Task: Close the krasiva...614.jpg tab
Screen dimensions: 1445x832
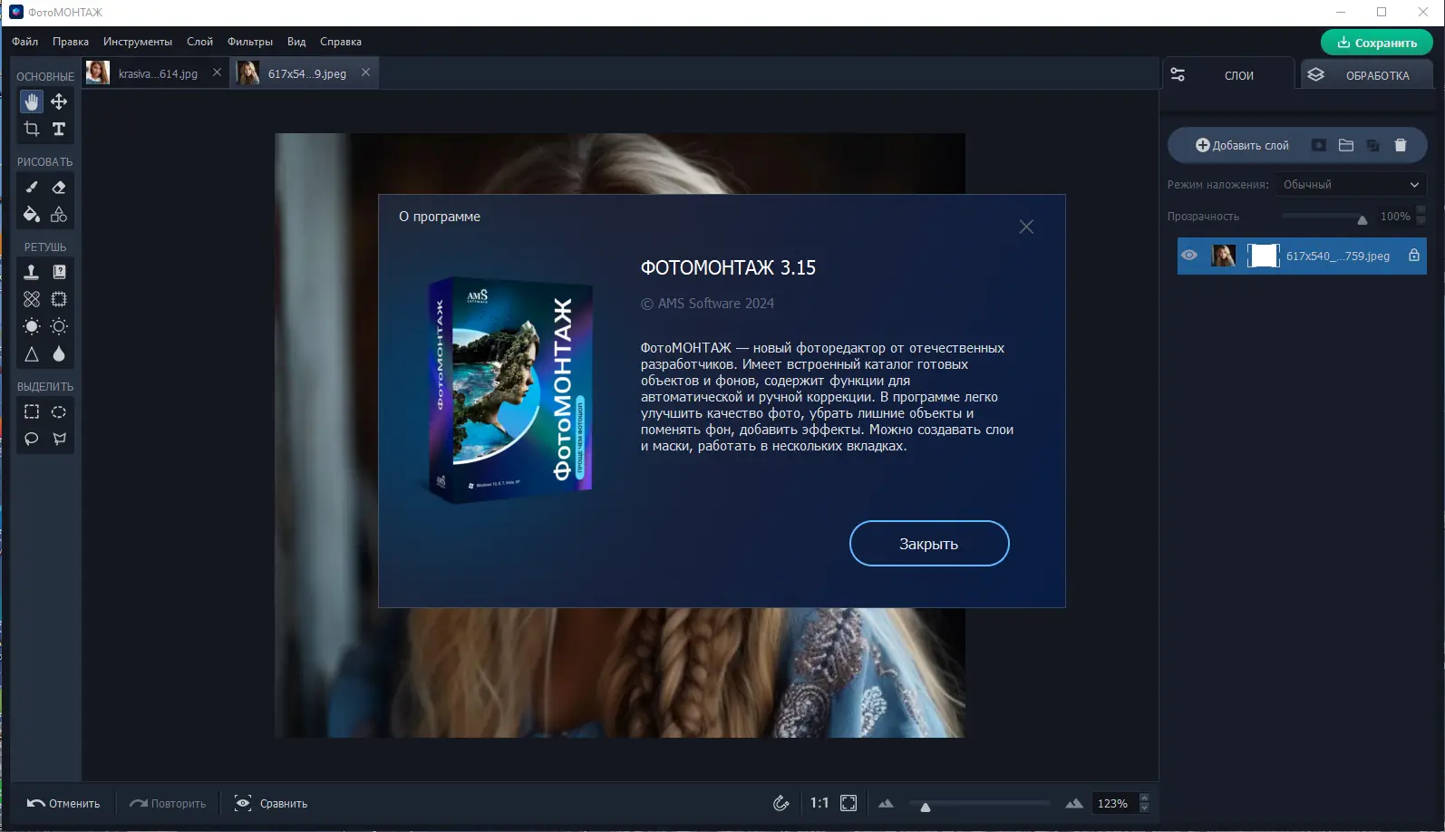Action: coord(217,73)
